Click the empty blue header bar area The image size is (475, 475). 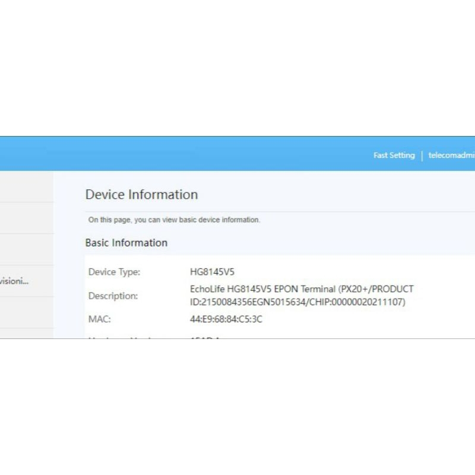[x=178, y=154]
